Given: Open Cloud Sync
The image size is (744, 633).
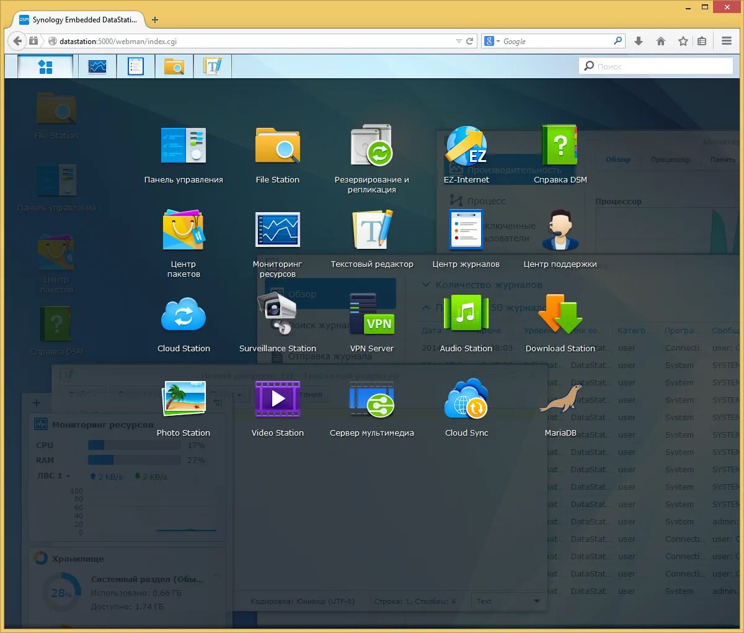Looking at the screenshot, I should 466,398.
